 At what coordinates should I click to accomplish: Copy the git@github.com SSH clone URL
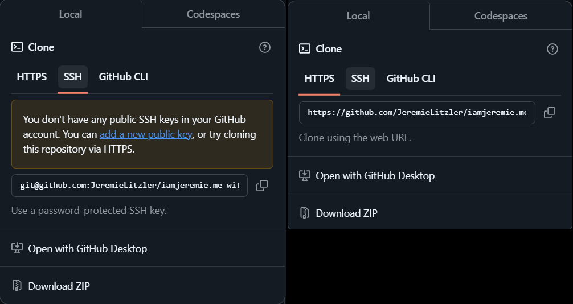262,186
